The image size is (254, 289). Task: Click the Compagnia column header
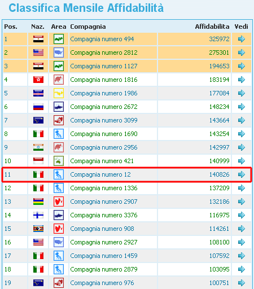click(x=88, y=27)
